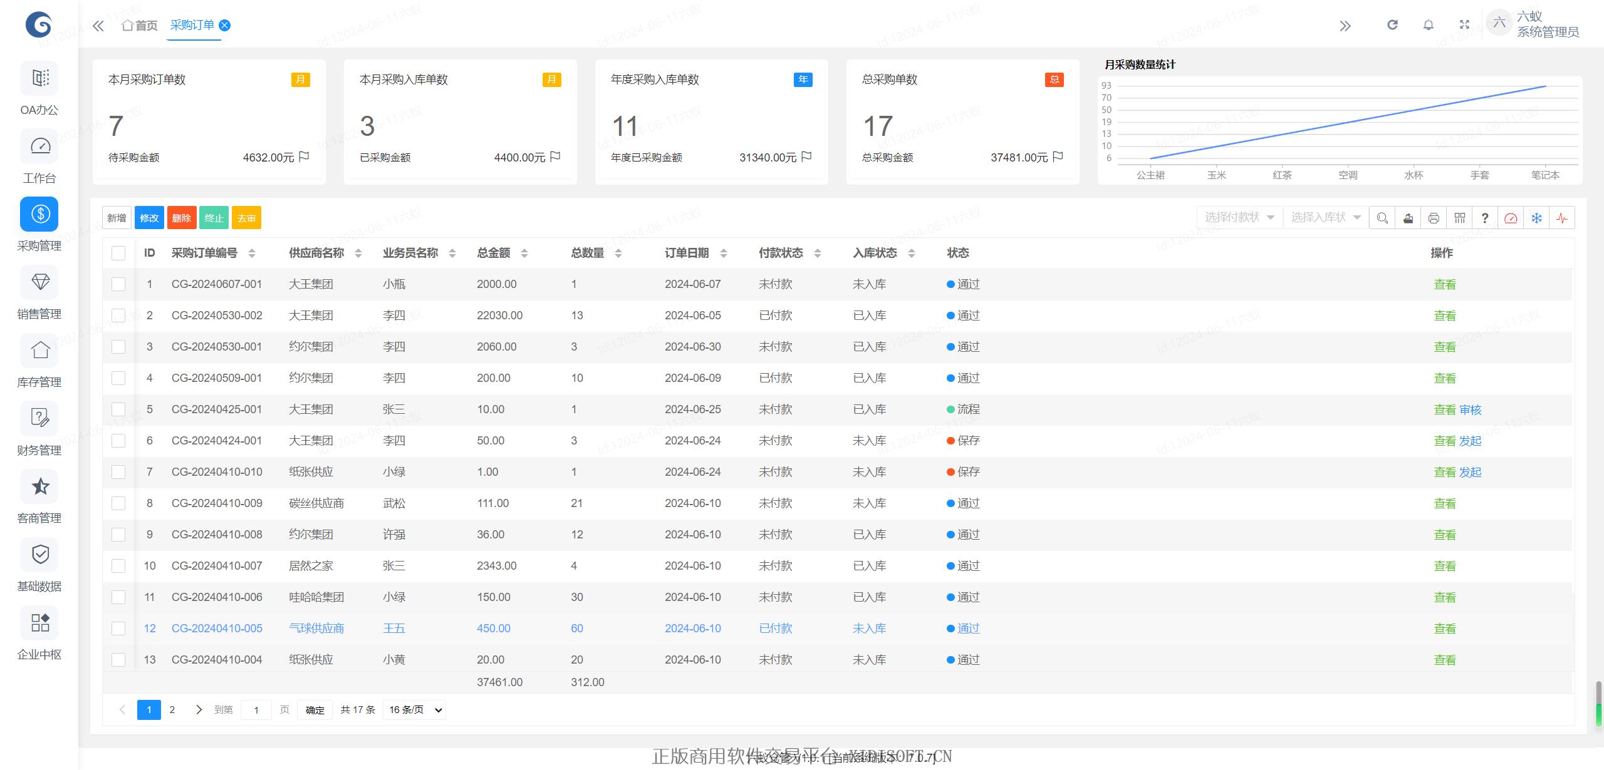Refresh the page with reload icon
This screenshot has height=770, width=1604.
[x=1392, y=25]
